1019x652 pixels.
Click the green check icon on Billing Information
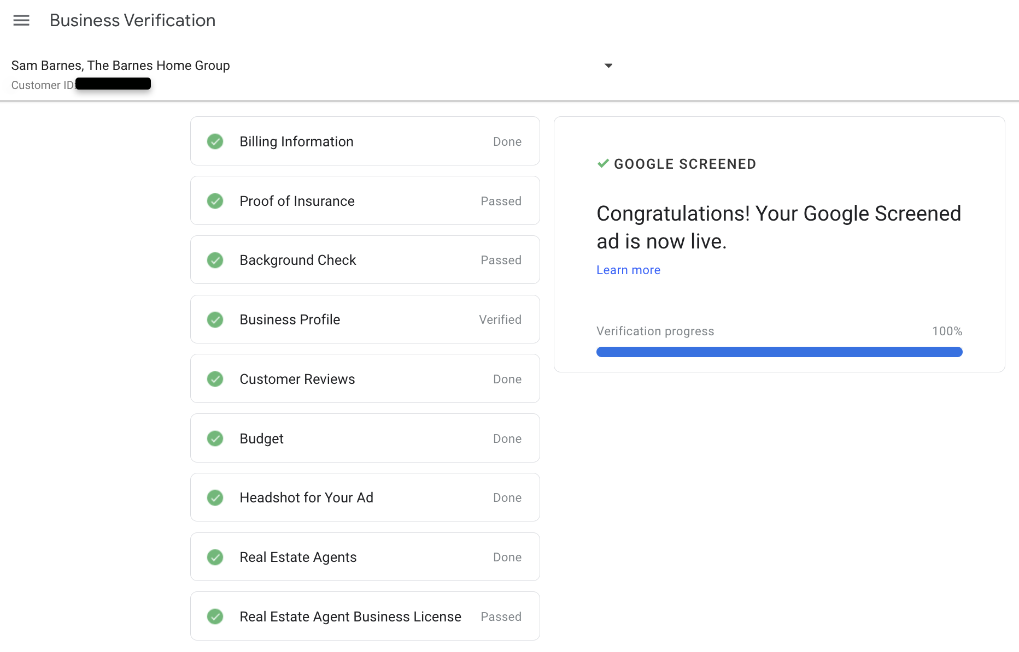(x=215, y=141)
